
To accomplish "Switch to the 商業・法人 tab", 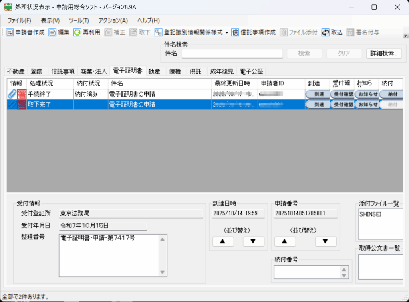I will coord(93,71).
